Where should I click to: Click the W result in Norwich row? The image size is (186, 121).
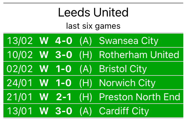44,83
